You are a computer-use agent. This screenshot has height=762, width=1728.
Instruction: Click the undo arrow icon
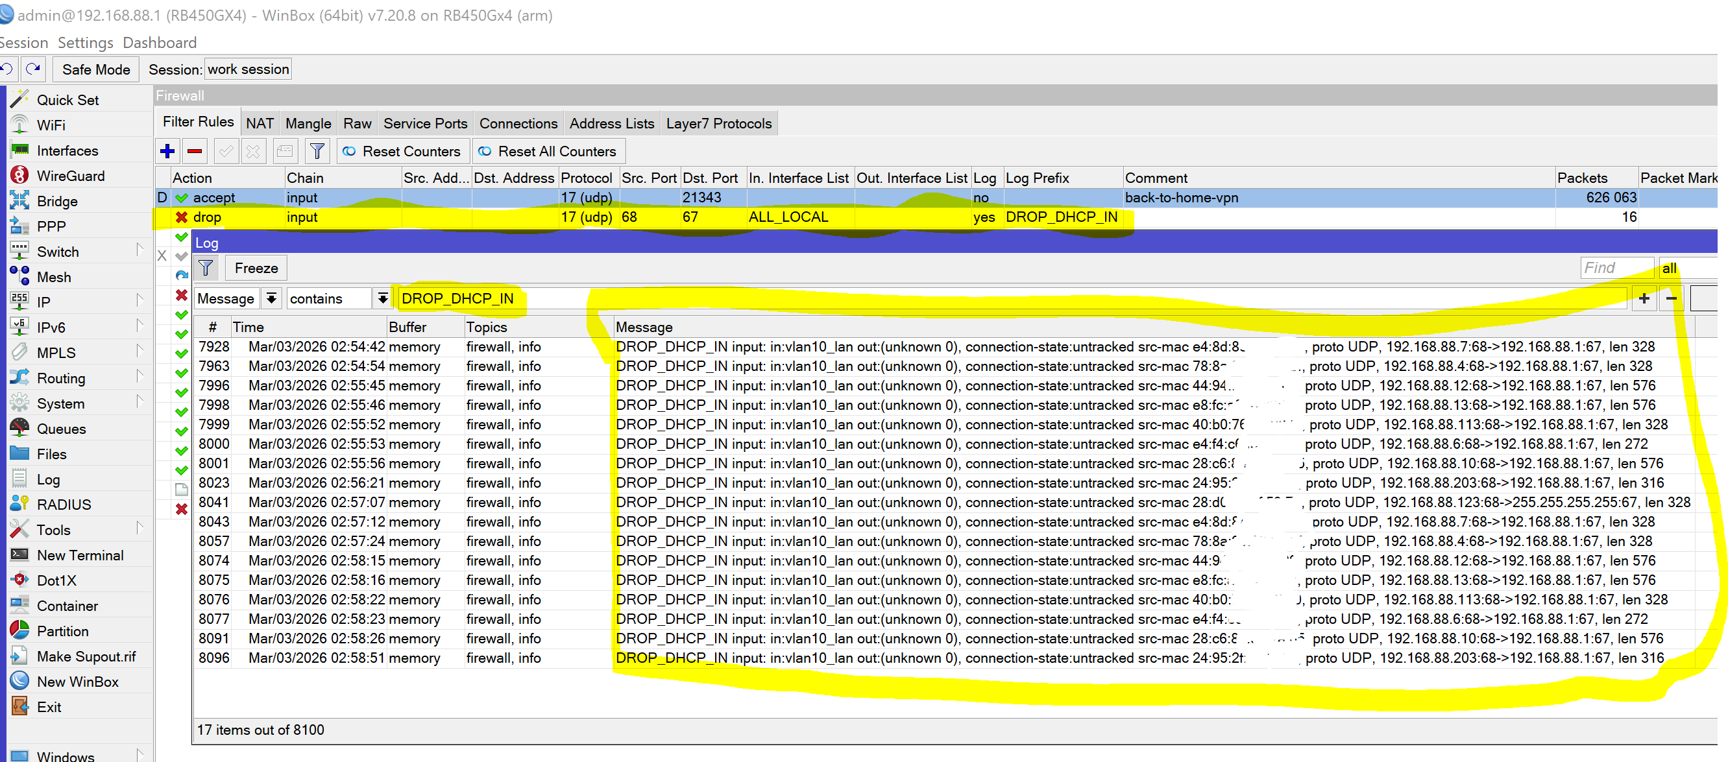[x=8, y=69]
